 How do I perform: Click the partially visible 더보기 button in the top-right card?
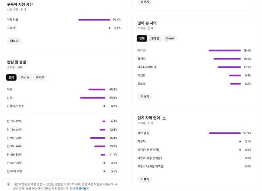(x=145, y=2)
